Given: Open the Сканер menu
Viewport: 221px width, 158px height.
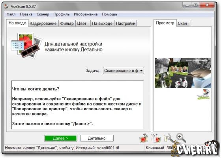Looking at the screenshot, I should point(43,14).
